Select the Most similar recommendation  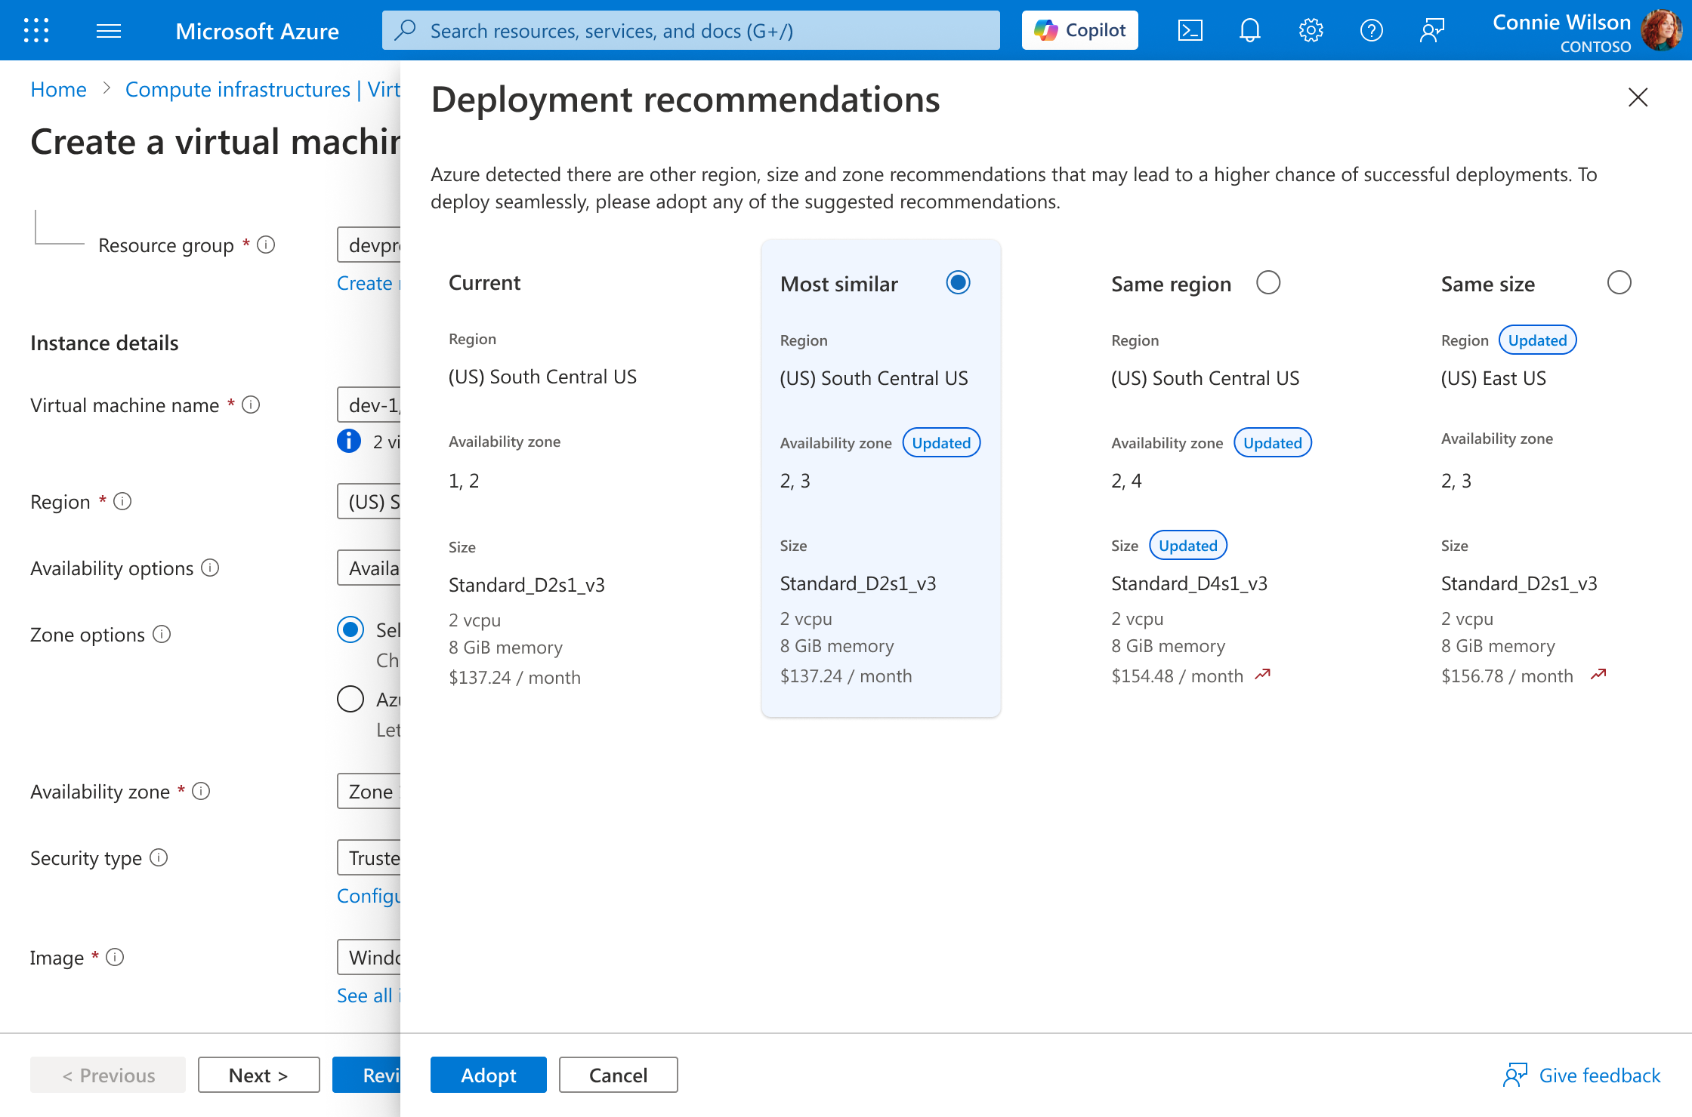coord(958,283)
